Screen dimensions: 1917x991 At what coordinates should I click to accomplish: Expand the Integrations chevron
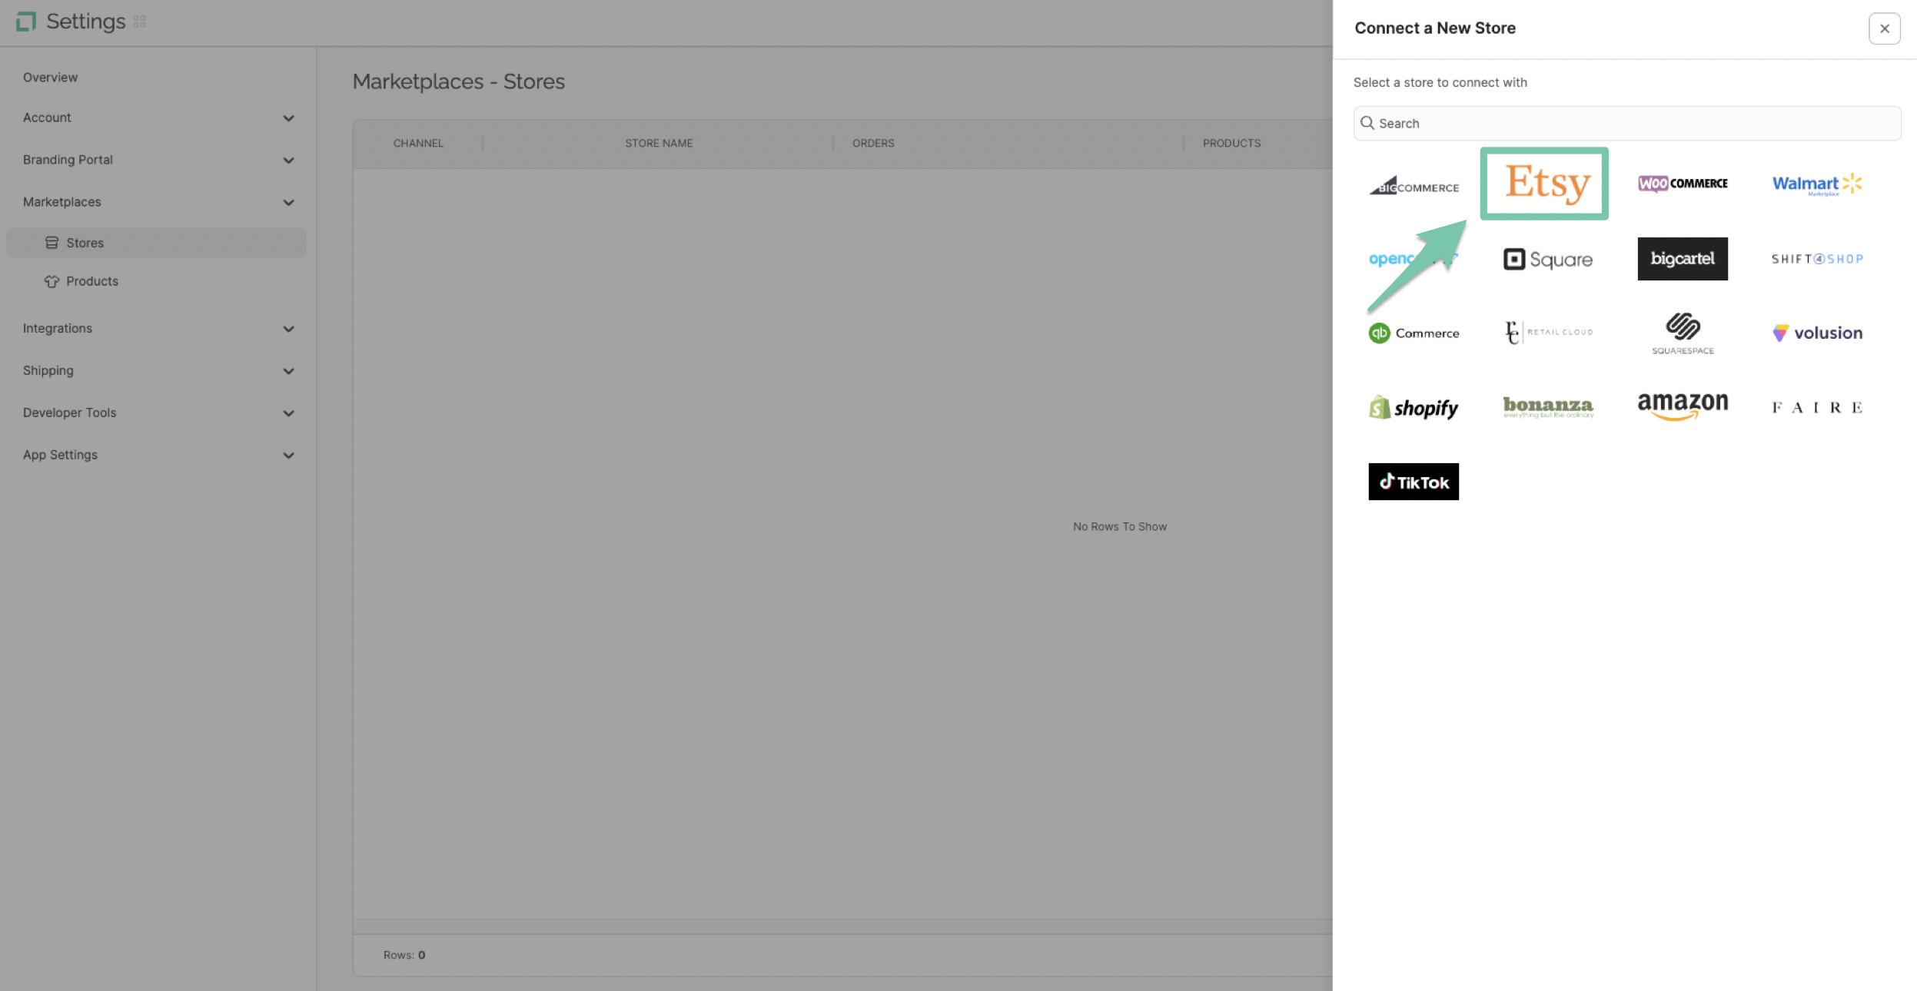[288, 329]
